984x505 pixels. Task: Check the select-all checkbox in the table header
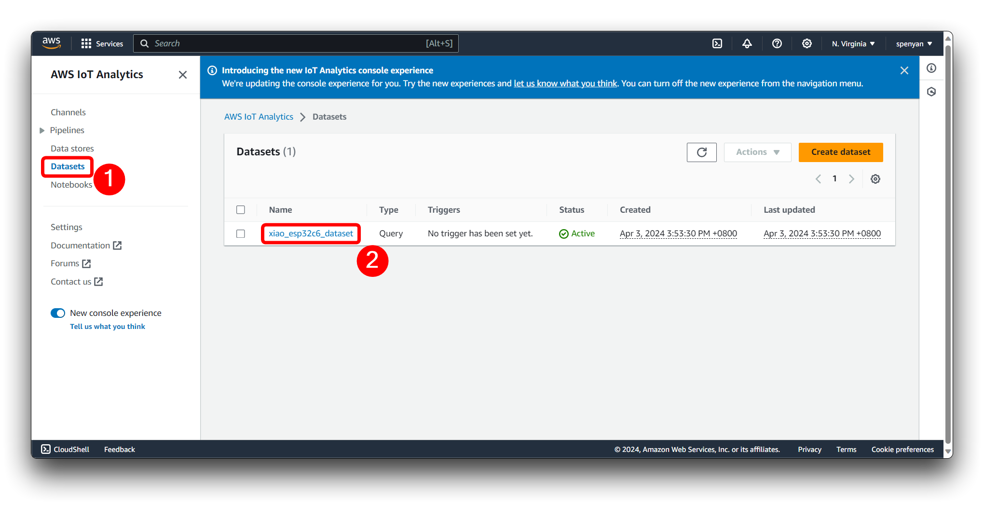241,210
